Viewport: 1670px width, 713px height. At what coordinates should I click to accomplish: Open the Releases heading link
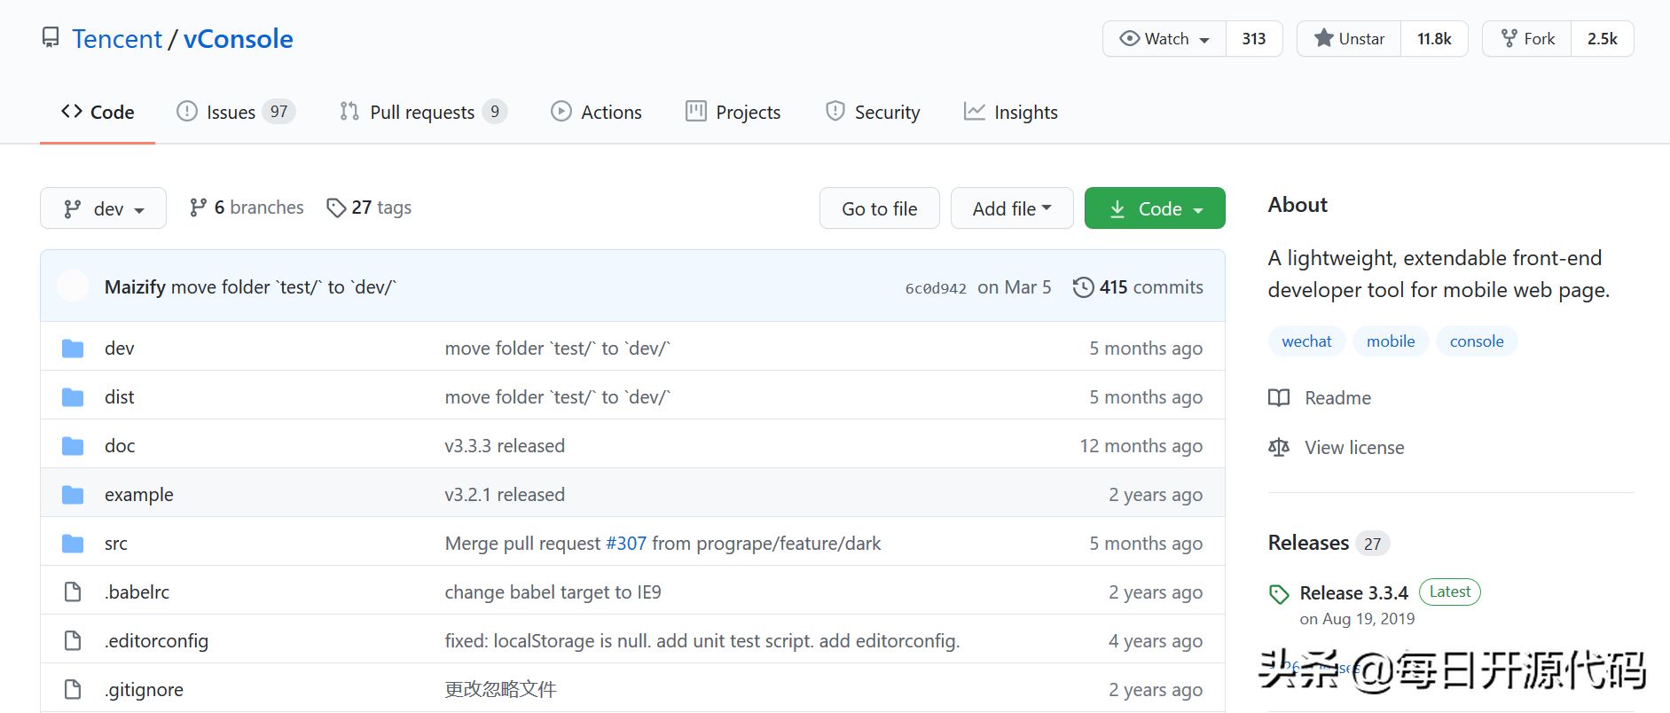click(1308, 543)
